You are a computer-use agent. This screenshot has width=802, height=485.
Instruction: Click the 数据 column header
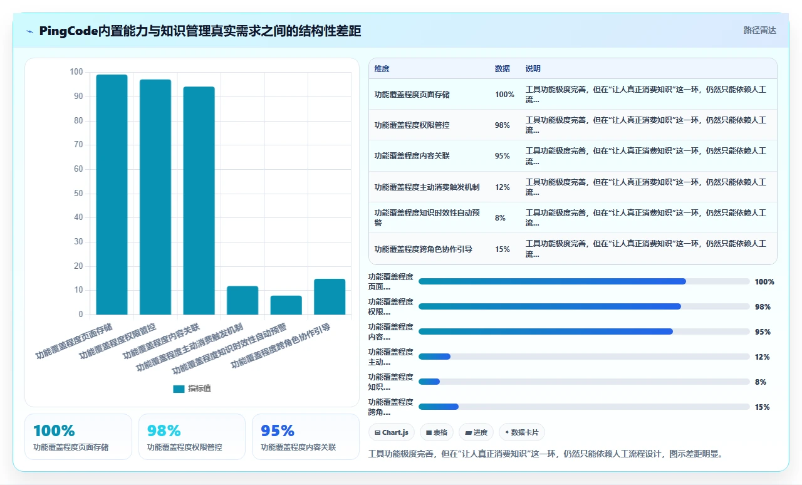click(502, 69)
